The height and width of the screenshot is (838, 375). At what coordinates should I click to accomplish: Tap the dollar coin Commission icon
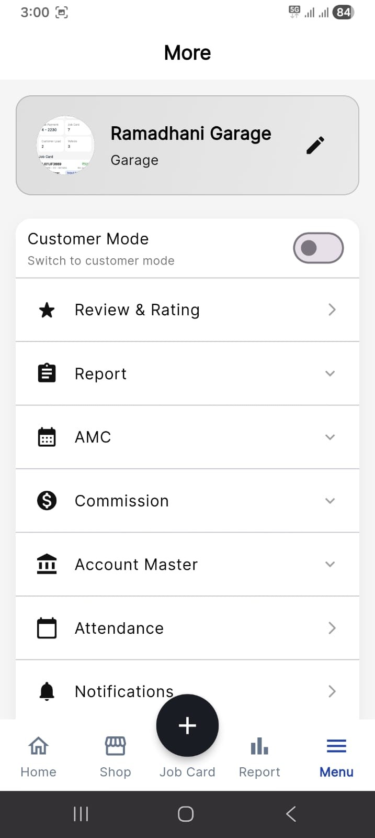(47, 501)
